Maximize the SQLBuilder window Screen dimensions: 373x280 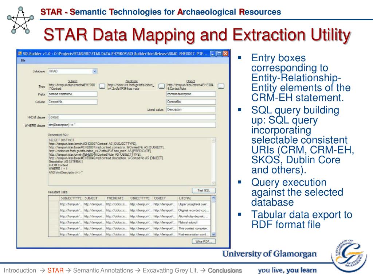[x=219, y=54]
